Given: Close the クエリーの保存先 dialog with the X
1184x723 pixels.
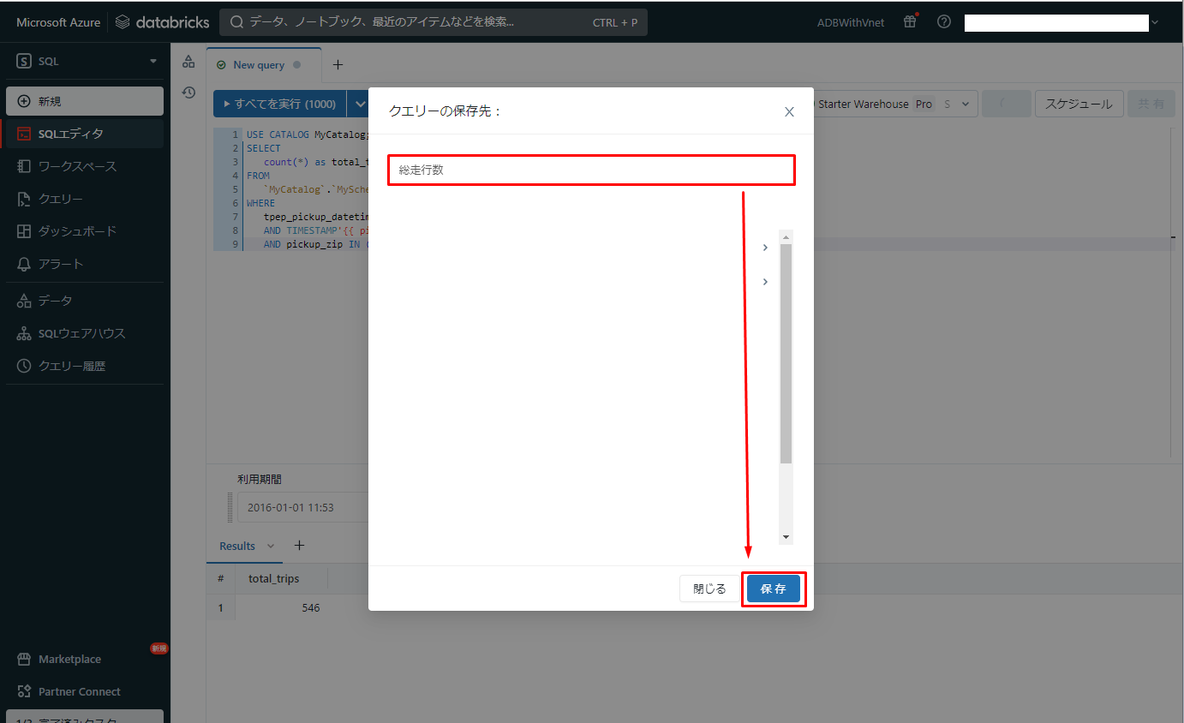Looking at the screenshot, I should coord(790,111).
